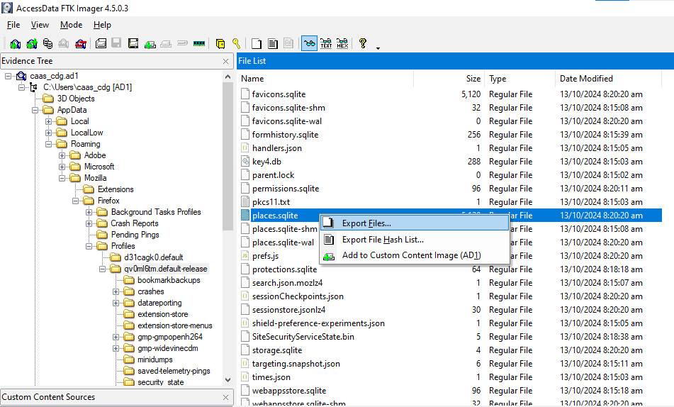Click the Create Disk Image icon

pyautogui.click(x=101, y=43)
